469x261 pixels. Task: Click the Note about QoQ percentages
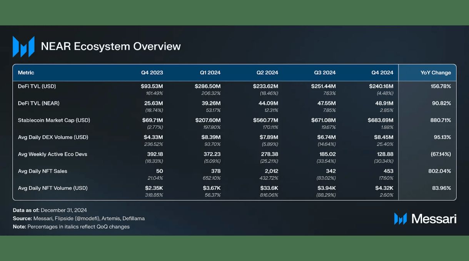tap(71, 227)
